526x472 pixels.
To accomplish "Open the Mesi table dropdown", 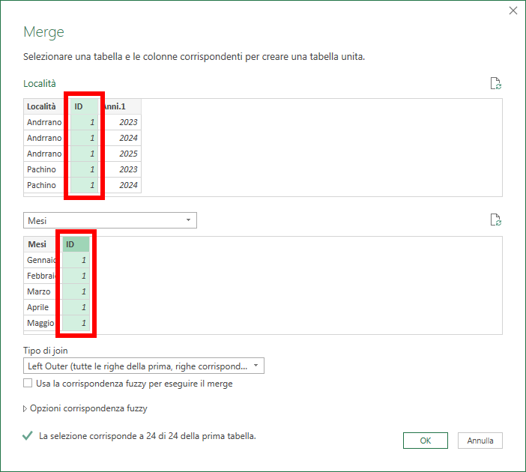I will coord(110,220).
